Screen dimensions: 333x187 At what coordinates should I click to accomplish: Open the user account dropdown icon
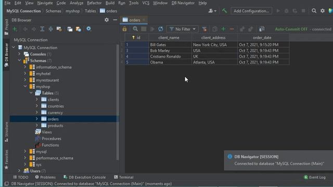coord(212,11)
